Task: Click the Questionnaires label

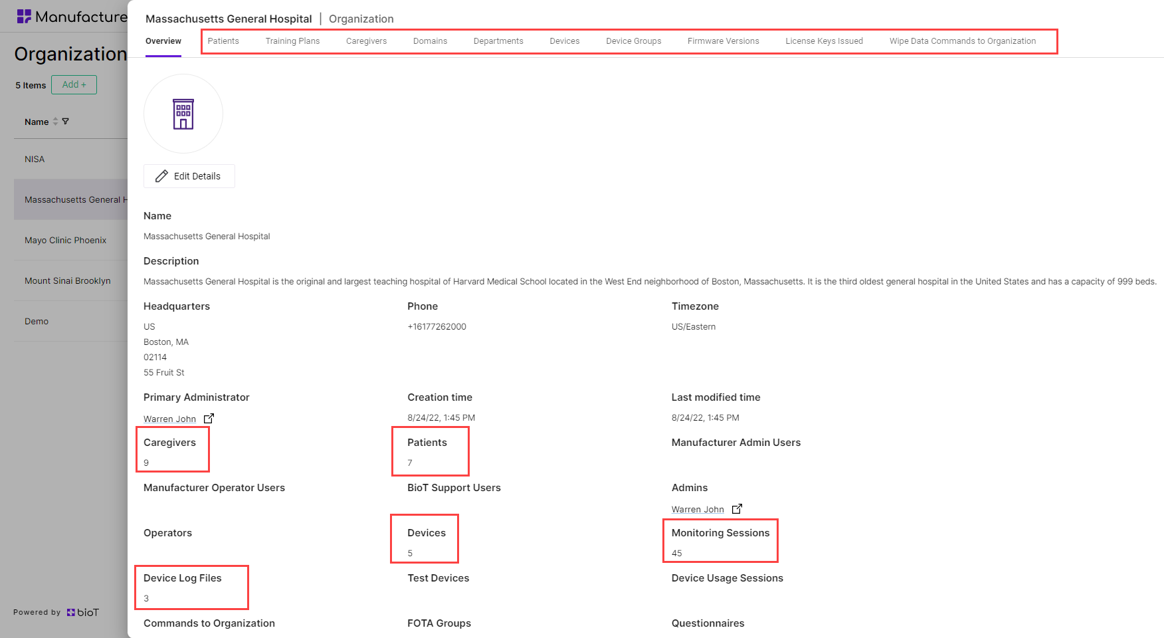Action: (708, 623)
